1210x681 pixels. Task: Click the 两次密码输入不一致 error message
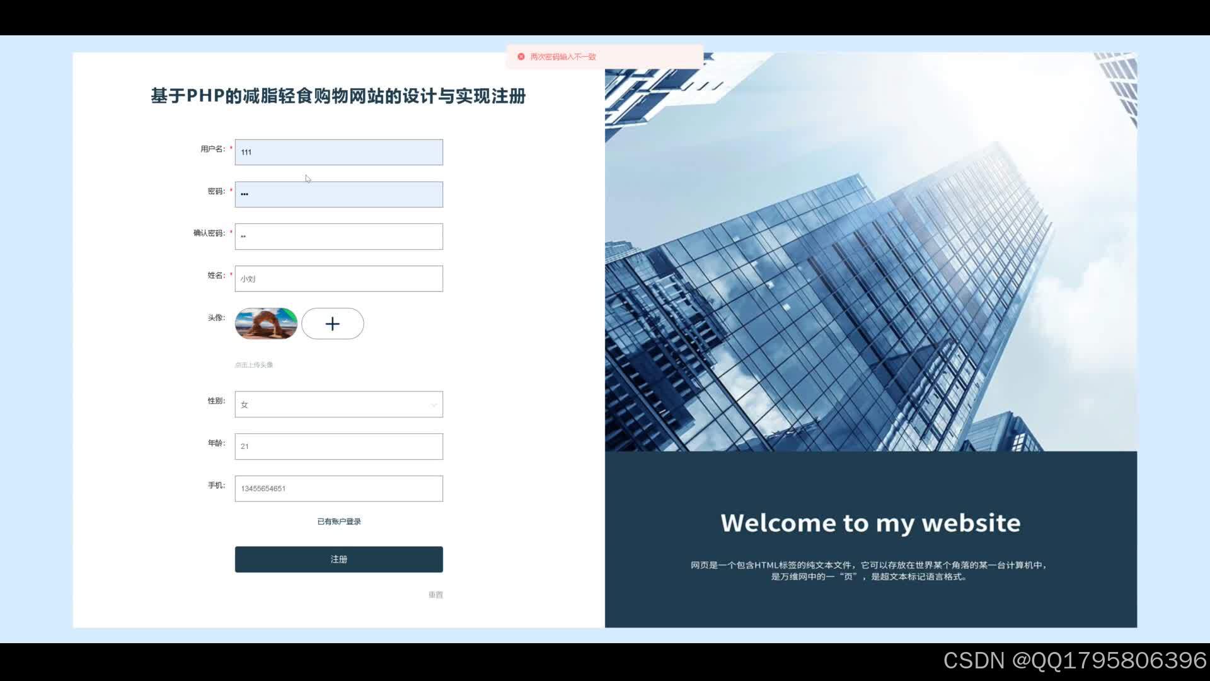point(563,57)
